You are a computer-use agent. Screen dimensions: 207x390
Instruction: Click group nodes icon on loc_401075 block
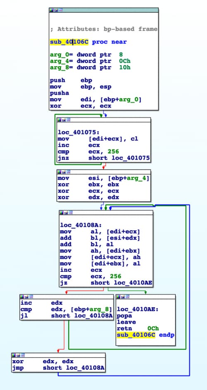pos(68,120)
